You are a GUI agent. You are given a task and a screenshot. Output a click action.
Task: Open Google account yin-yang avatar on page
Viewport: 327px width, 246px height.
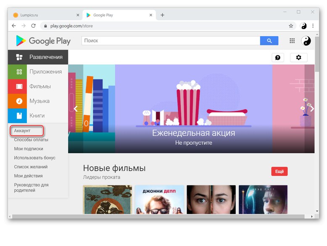pos(306,41)
